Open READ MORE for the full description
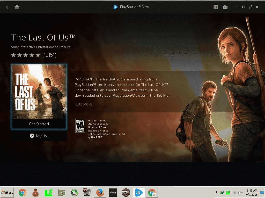Screen dimensions: 265x198 click(x=83, y=104)
